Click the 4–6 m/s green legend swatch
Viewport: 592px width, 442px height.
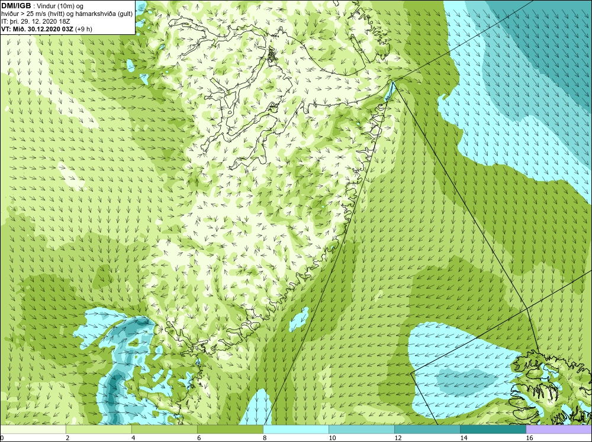point(164,429)
